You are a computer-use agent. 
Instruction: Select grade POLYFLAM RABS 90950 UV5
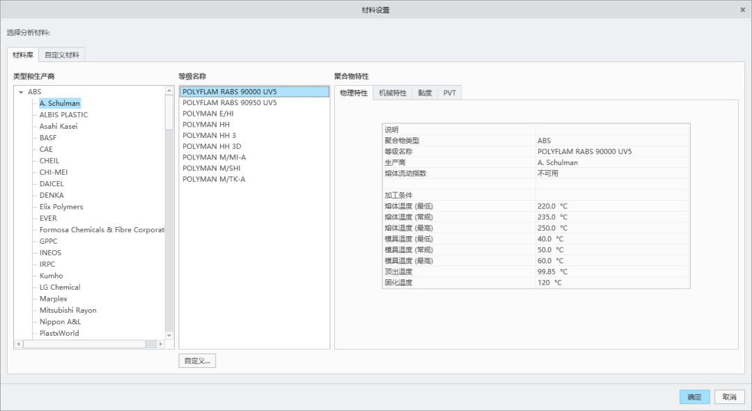(x=255, y=102)
